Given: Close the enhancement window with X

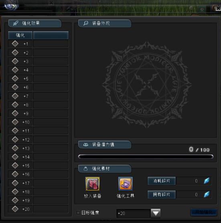Looking at the screenshot, I should (218, 8).
